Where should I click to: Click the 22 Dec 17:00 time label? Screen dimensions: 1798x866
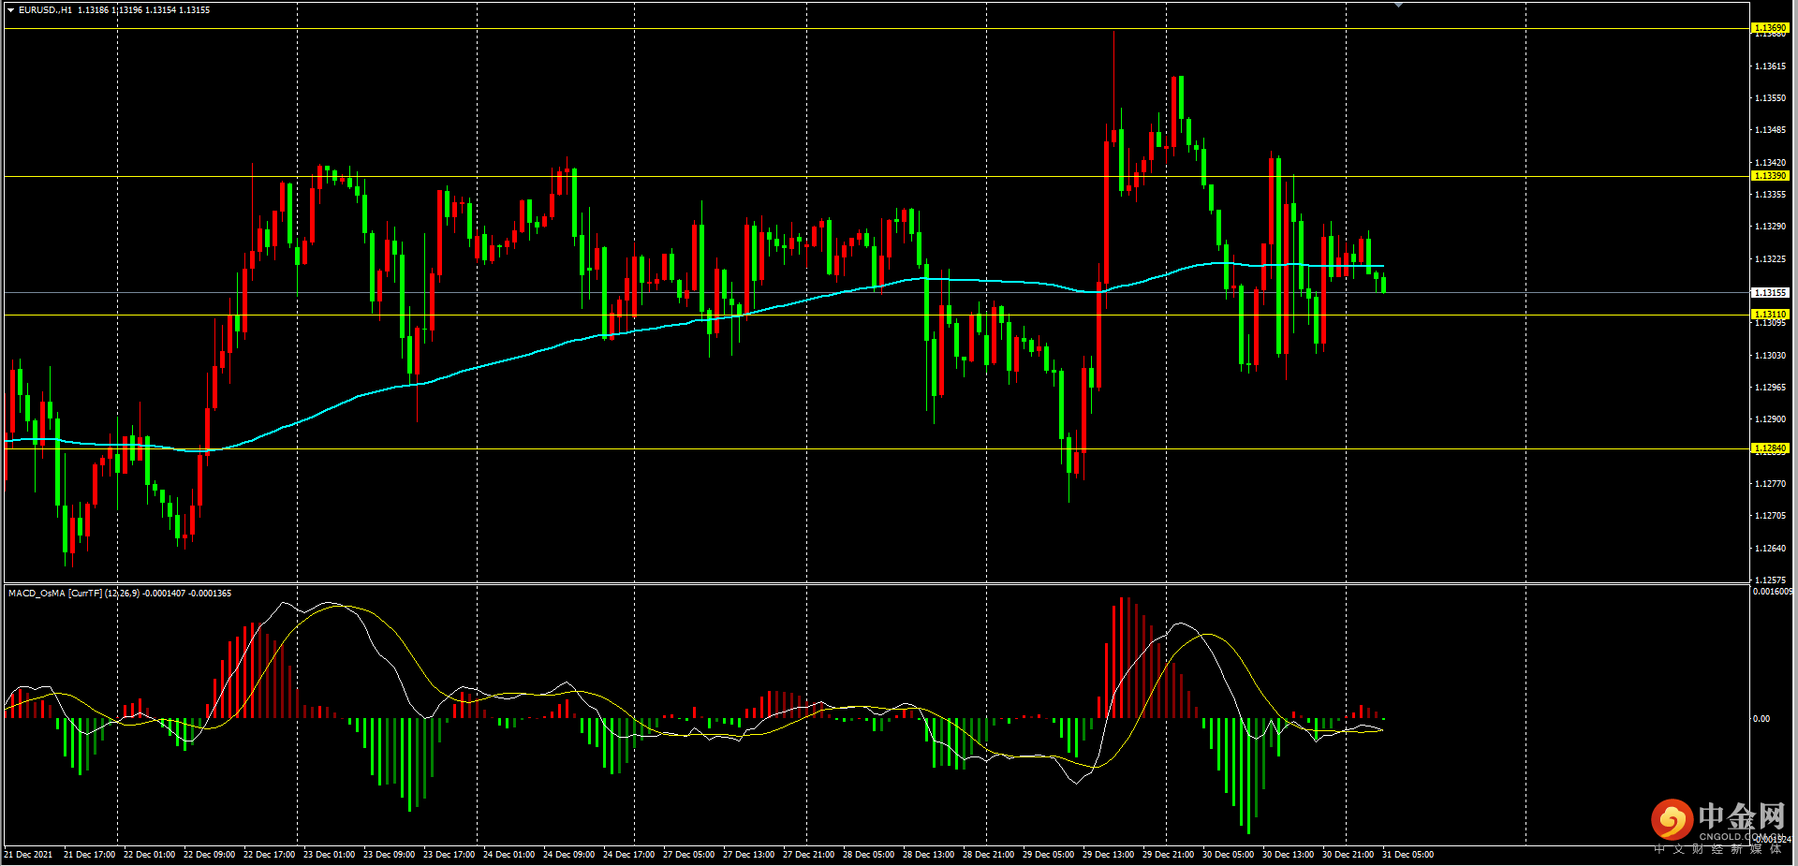pos(270,855)
